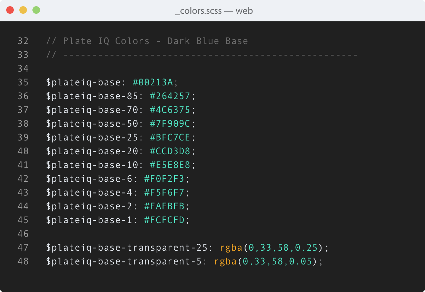Click the _colors.scss — web window title
425x292 pixels.
click(214, 11)
